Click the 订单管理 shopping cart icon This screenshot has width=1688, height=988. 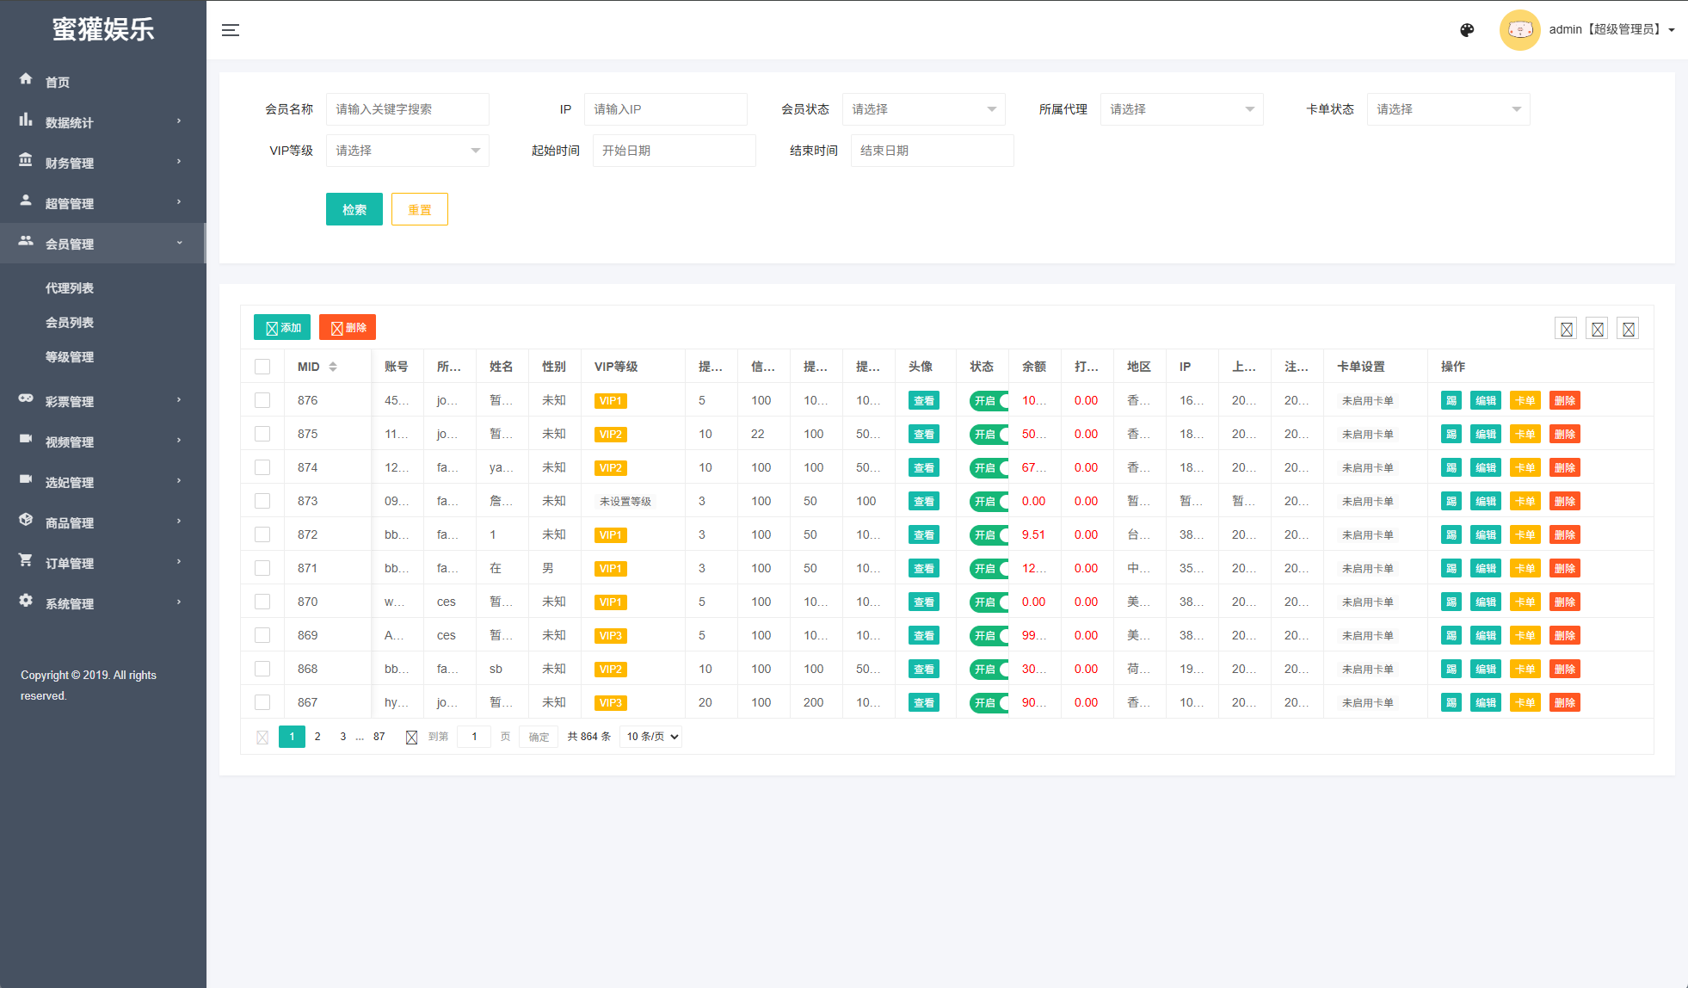26,561
